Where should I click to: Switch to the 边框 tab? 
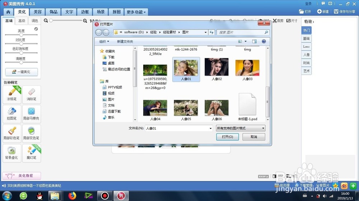[85, 12]
